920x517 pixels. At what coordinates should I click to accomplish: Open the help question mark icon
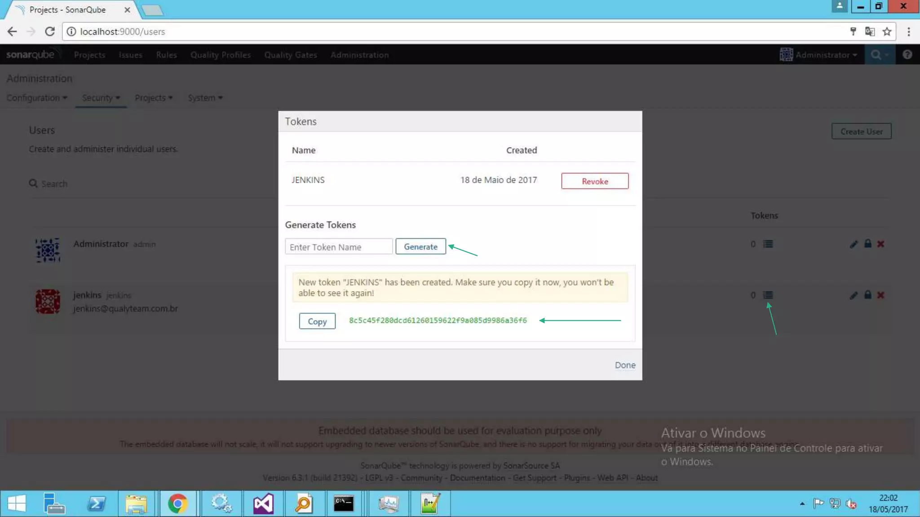pyautogui.click(x=907, y=55)
